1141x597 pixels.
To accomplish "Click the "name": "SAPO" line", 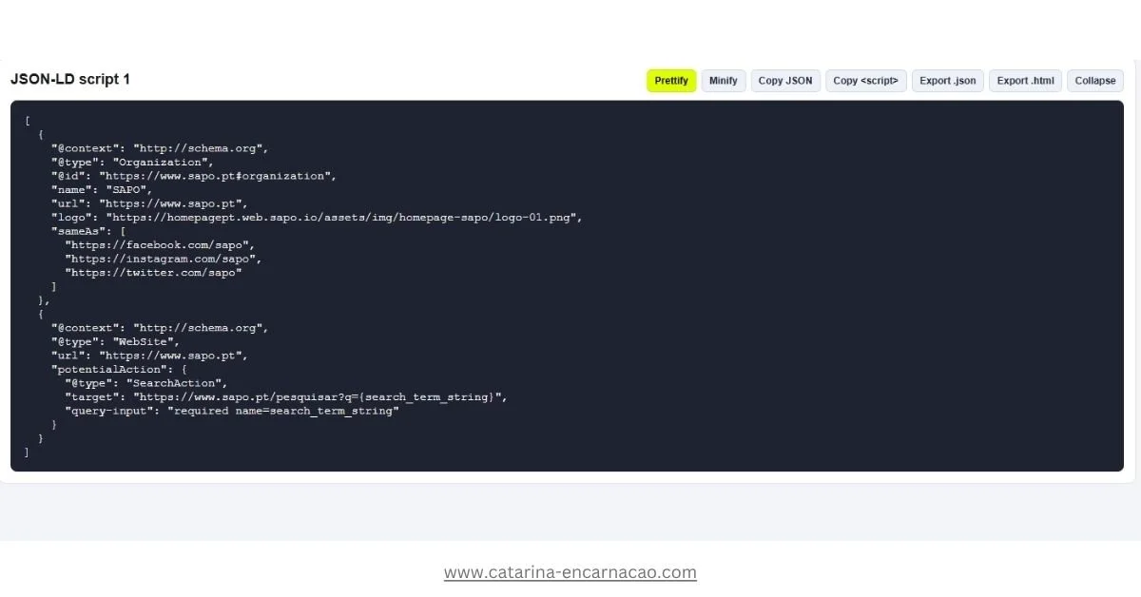I will point(102,190).
